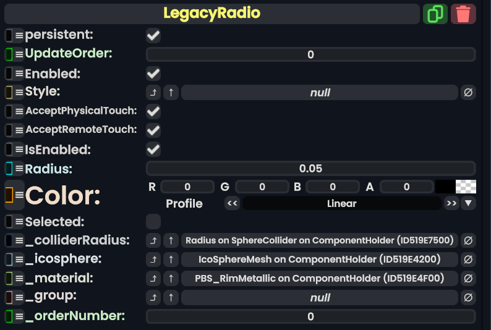Open the color Profile dropdown arrow
Viewport: 491px width, 330px height.
[x=469, y=203]
